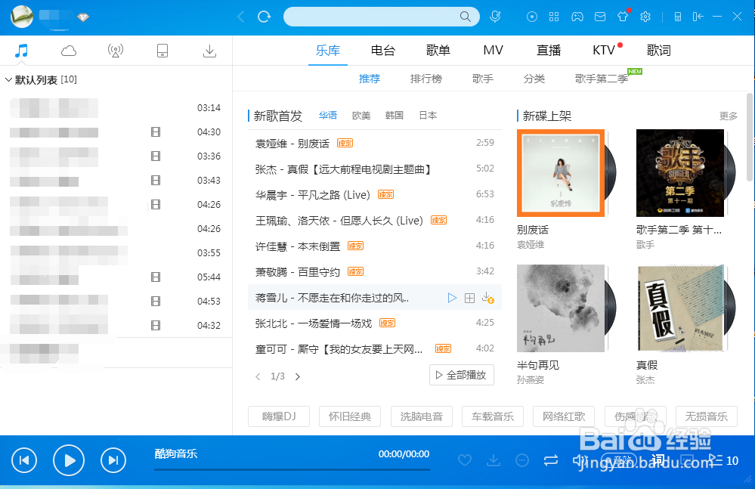Play the previous track
The image size is (755, 489).
[24, 460]
